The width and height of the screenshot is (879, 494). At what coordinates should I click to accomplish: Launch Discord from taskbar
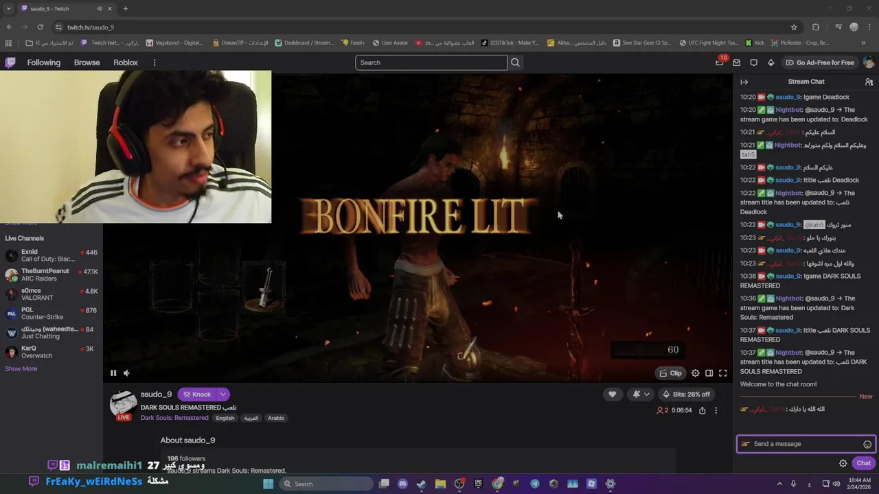pos(402,484)
